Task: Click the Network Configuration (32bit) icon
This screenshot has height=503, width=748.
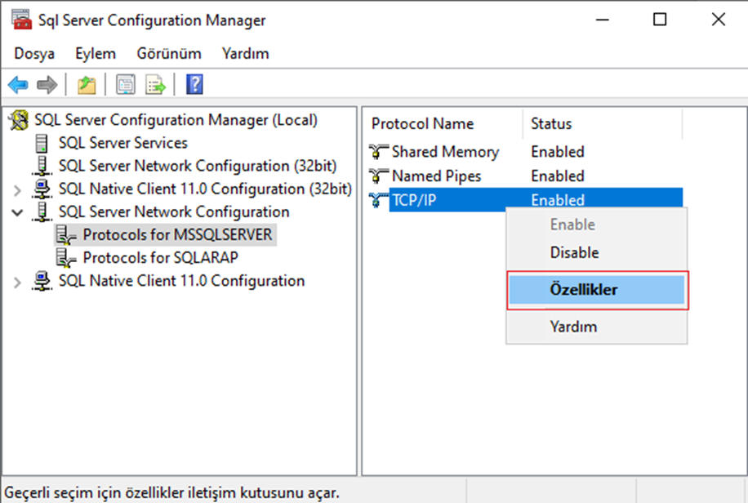Action: (42, 166)
